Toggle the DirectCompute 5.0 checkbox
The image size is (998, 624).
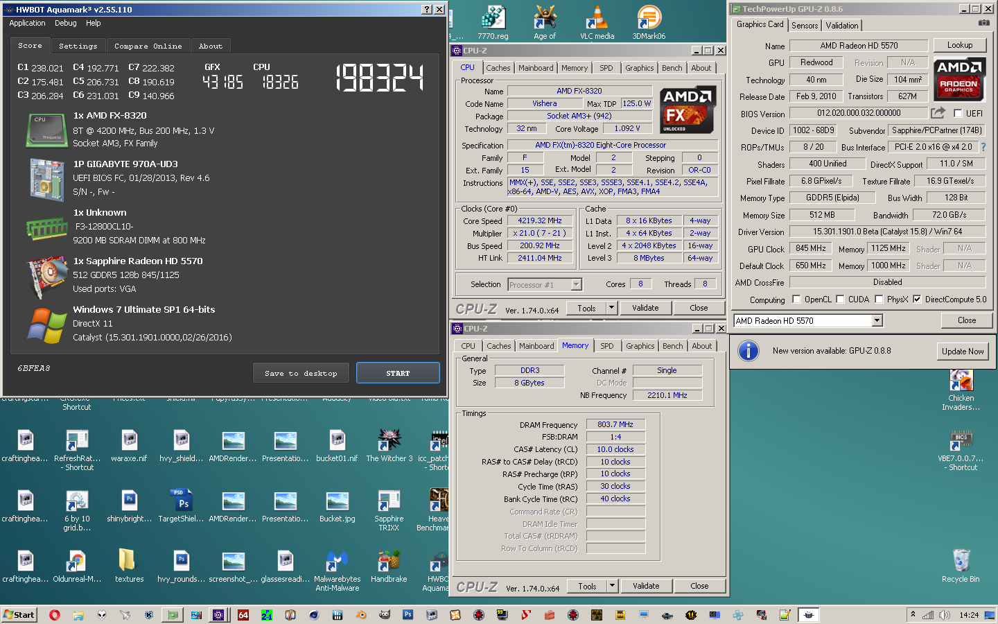[x=917, y=300]
